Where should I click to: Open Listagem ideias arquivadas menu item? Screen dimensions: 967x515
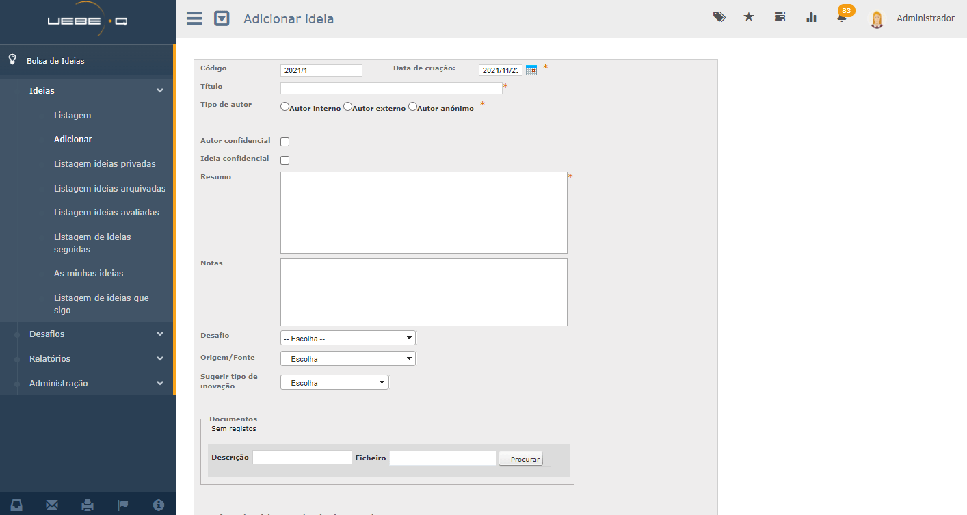point(109,188)
